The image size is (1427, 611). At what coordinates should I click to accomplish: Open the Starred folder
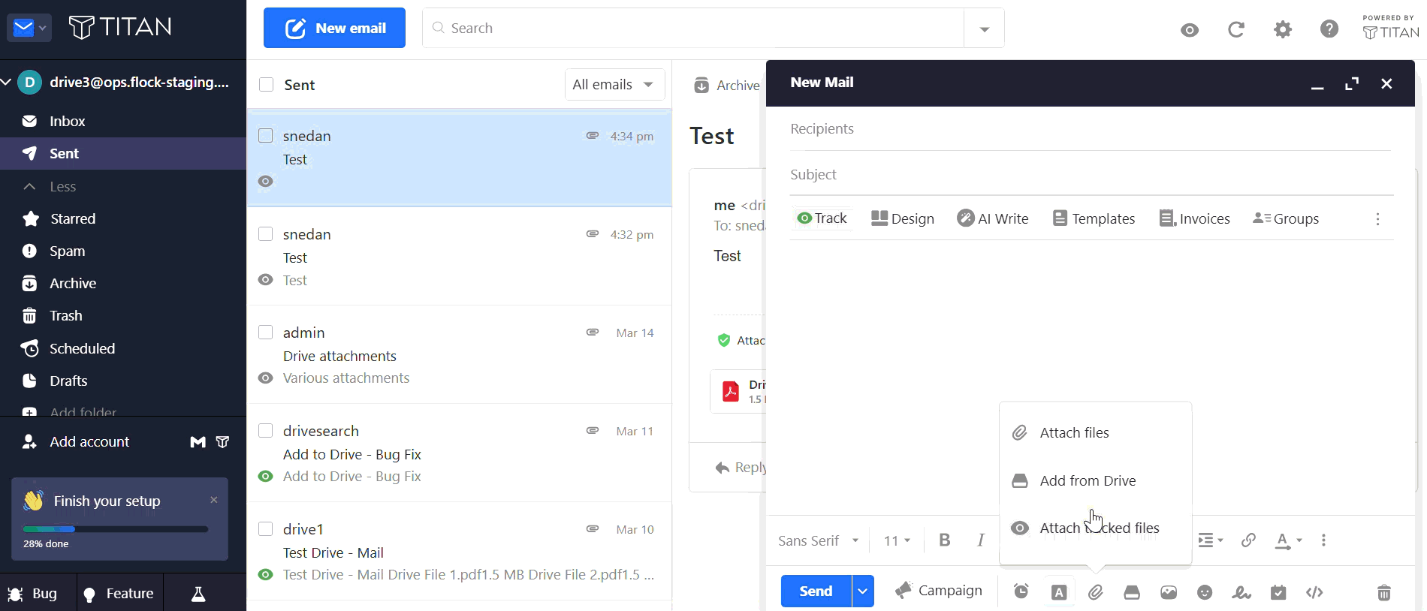coord(123,218)
